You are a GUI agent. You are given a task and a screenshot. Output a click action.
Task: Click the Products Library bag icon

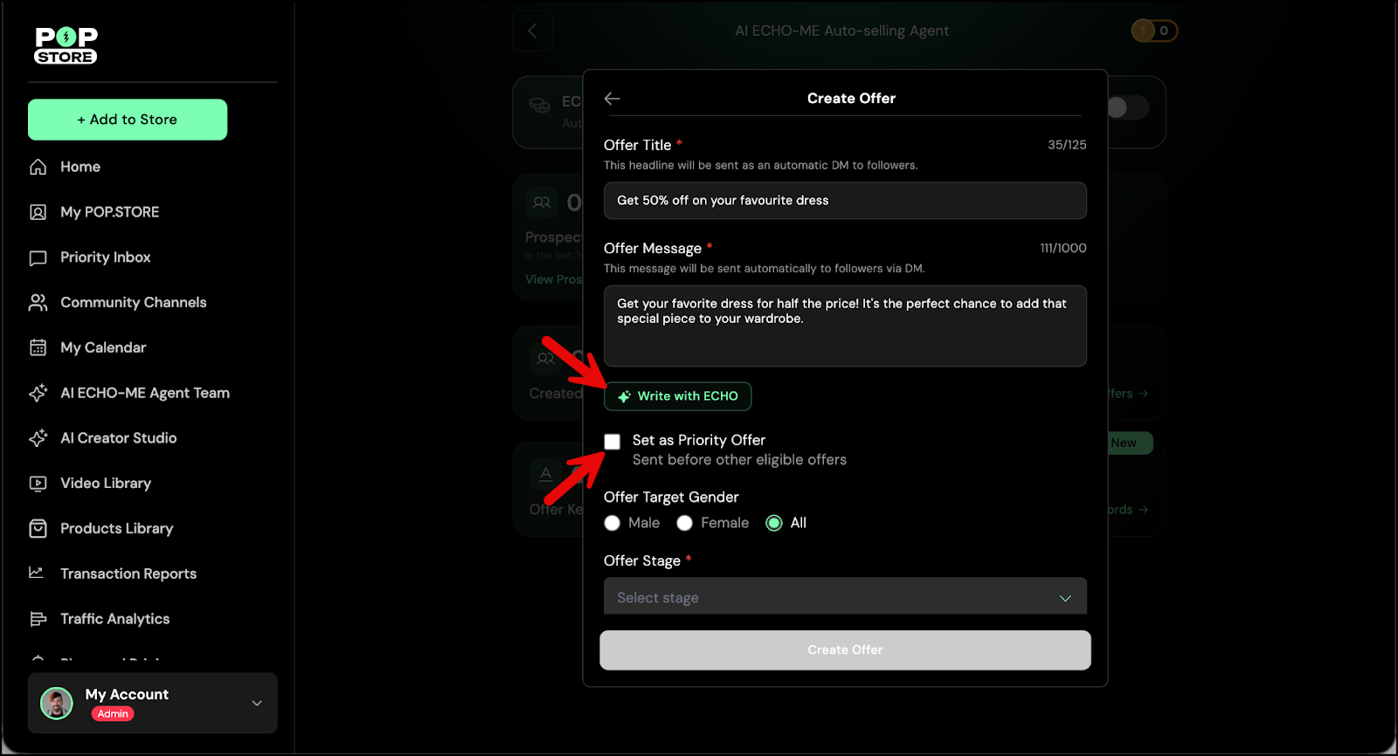(38, 529)
